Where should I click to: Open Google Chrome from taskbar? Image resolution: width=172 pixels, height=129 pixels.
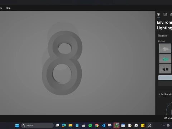click(97, 125)
